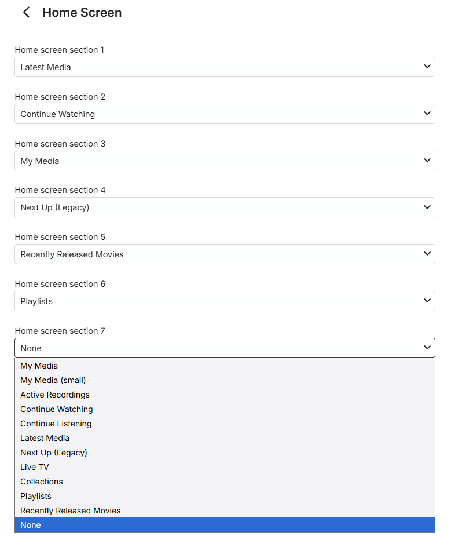Choose Live TV option
The width and height of the screenshot is (451, 536).
coord(35,467)
